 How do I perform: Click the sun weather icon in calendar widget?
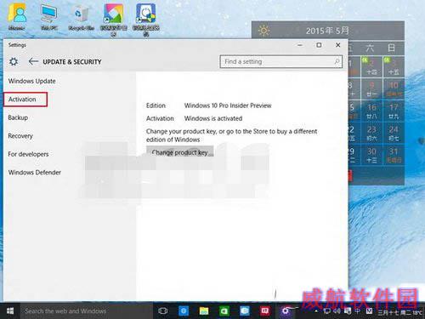(x=263, y=31)
